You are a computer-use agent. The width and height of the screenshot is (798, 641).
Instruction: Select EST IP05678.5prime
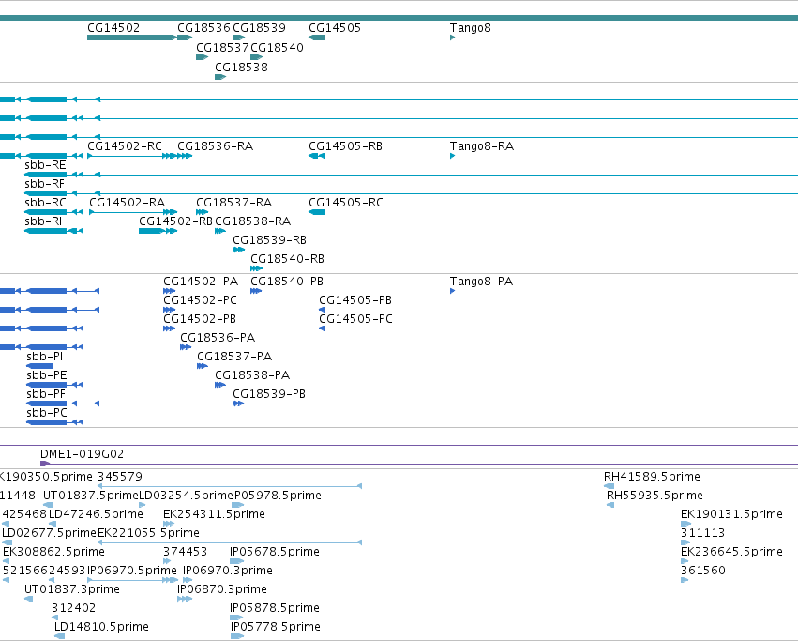[x=236, y=561]
